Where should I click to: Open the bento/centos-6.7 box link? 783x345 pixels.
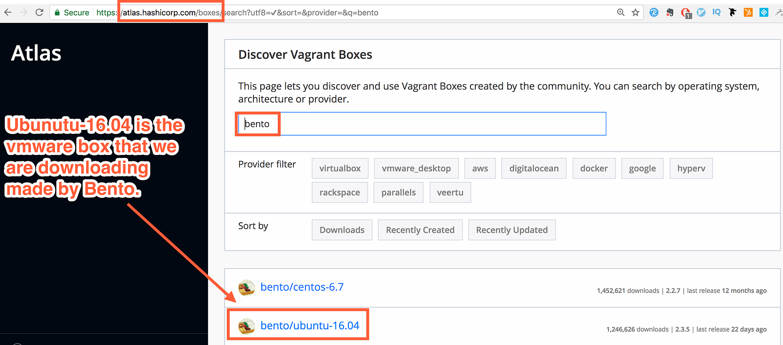pyautogui.click(x=302, y=287)
